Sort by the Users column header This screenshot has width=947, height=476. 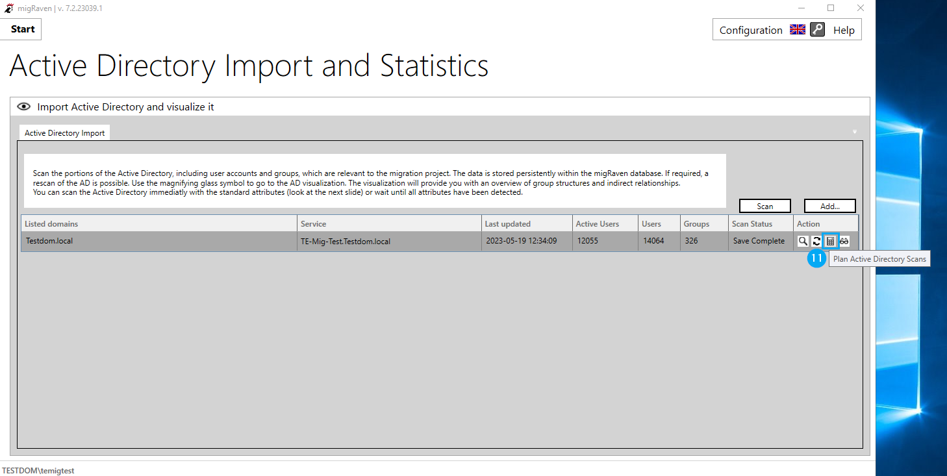pos(659,223)
